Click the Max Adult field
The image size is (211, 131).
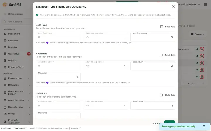coord(58,77)
